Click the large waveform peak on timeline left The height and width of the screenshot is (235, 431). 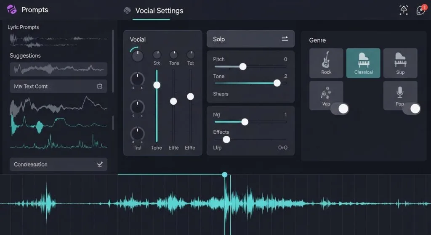[46, 203]
